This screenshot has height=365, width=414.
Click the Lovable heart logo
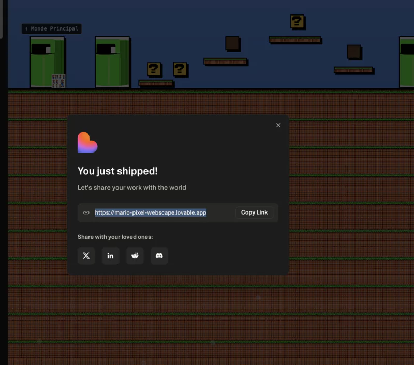pyautogui.click(x=87, y=142)
